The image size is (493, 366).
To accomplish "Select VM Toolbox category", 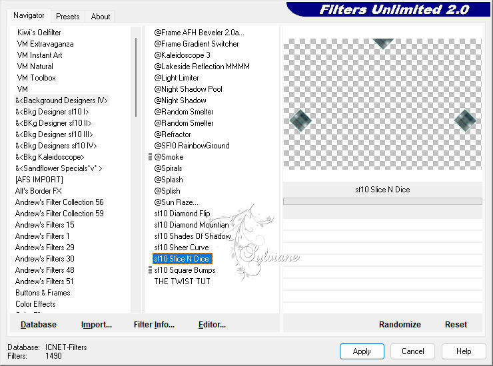I will pos(37,78).
